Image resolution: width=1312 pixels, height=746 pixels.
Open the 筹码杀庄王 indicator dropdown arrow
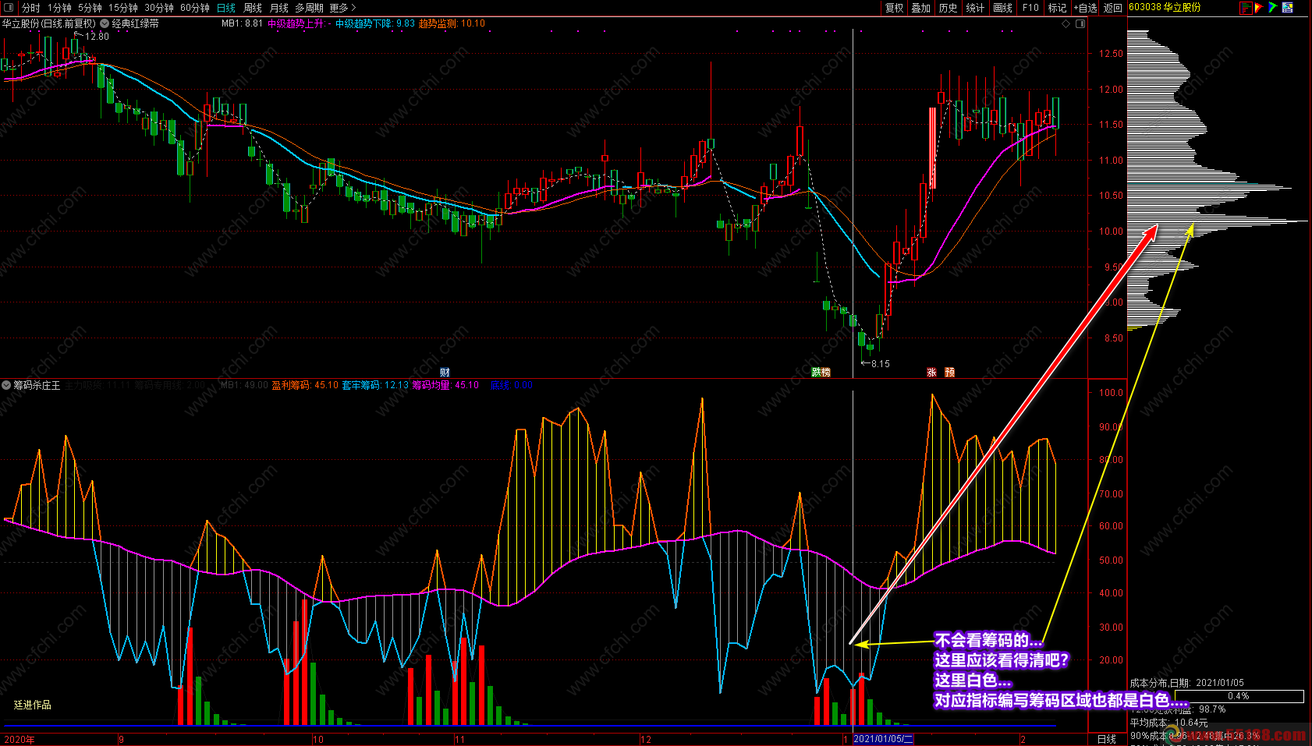[6, 385]
